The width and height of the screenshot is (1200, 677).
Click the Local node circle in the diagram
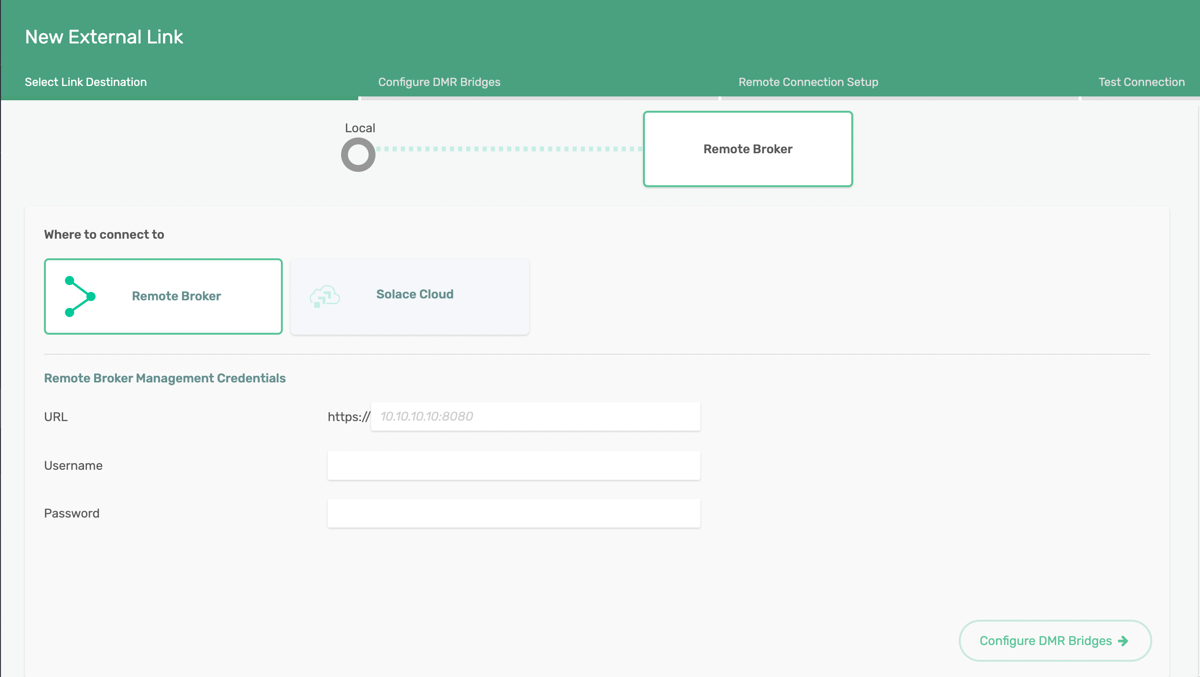pyautogui.click(x=357, y=154)
